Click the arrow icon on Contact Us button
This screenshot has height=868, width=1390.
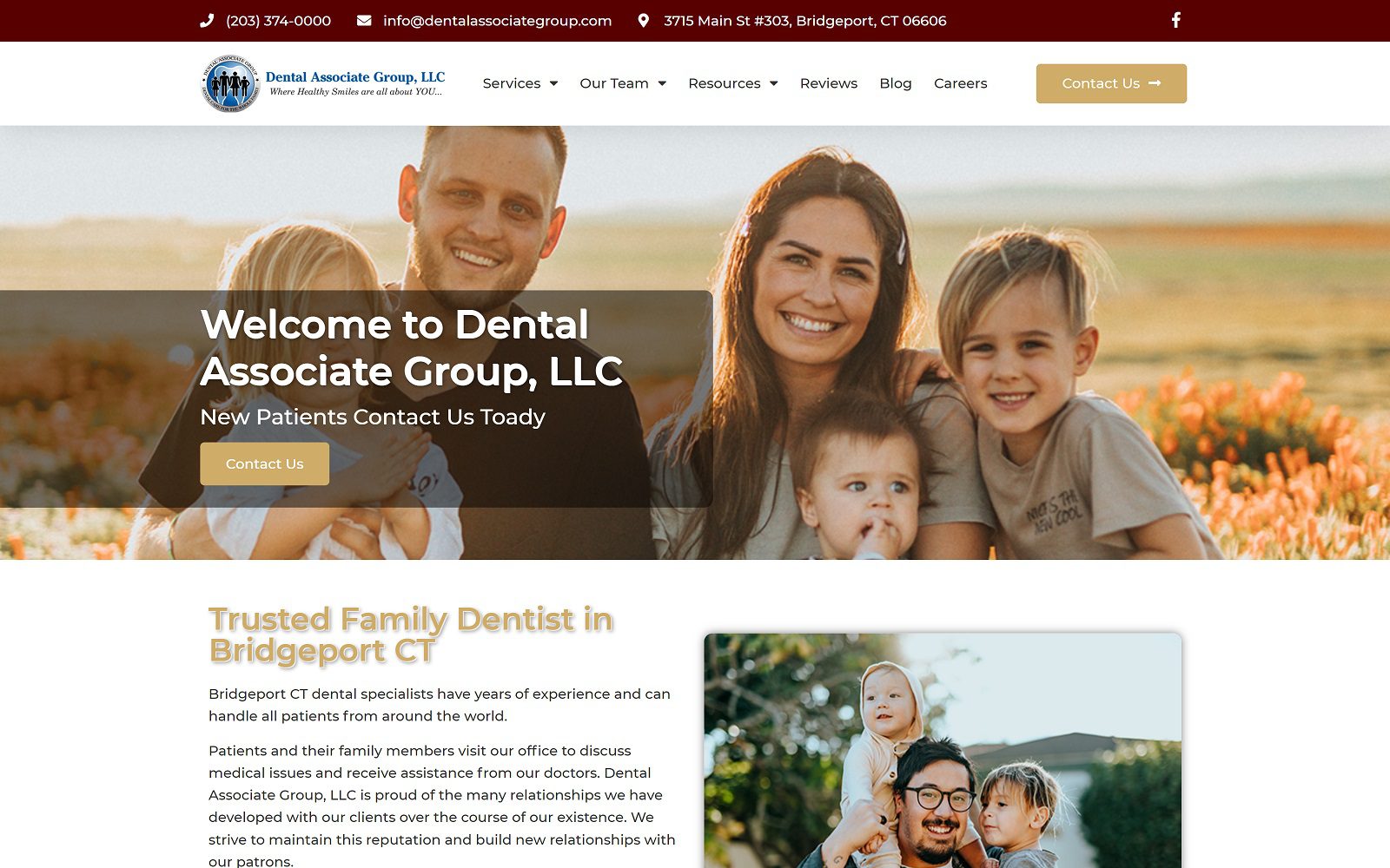tap(1155, 83)
